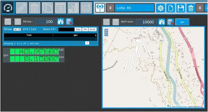
Task: Click the Excel export button
Action: (93, 29)
